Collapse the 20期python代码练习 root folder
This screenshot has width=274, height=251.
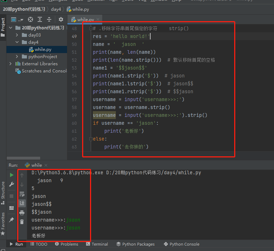11,28
